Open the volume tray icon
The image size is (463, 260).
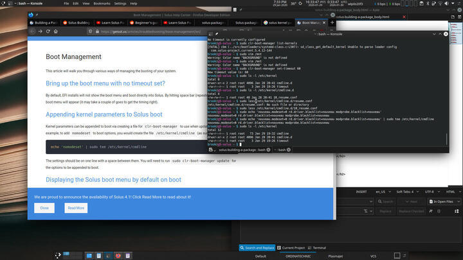(446, 4)
